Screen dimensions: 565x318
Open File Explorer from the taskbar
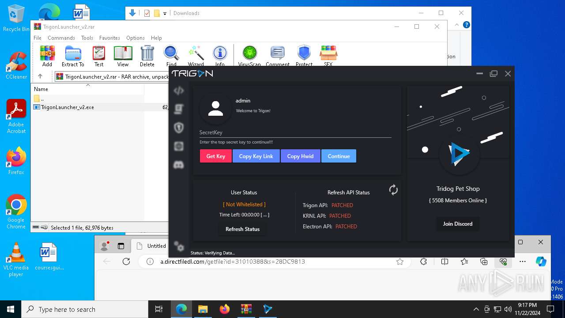(203, 309)
